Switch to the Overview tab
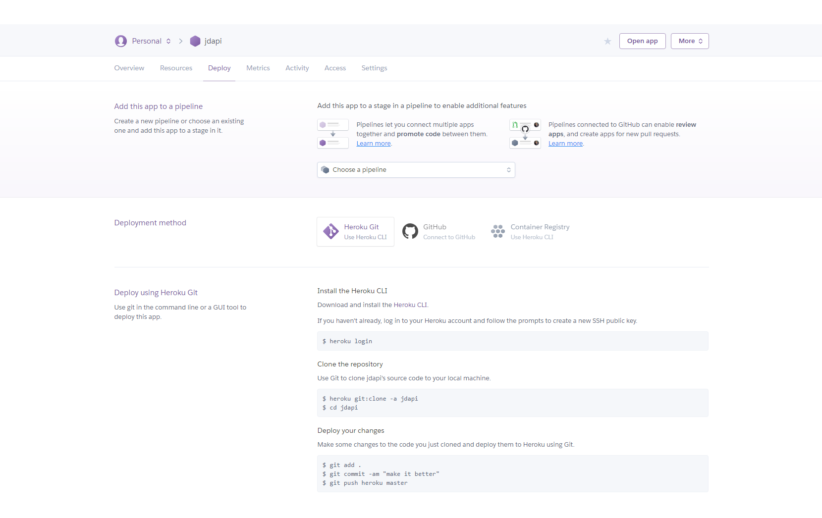 [x=129, y=68]
